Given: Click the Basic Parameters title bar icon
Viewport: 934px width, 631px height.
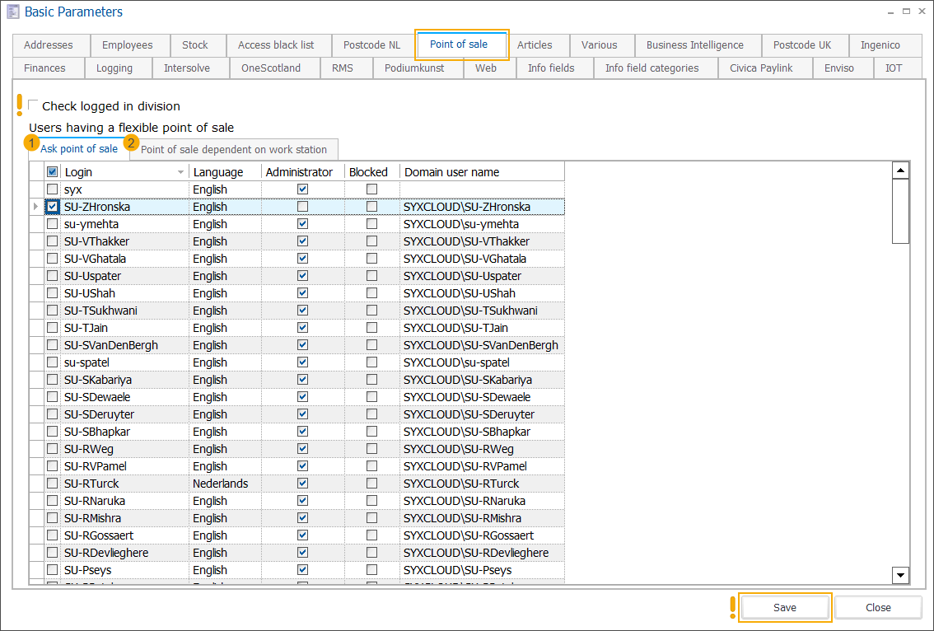Looking at the screenshot, I should pos(12,12).
